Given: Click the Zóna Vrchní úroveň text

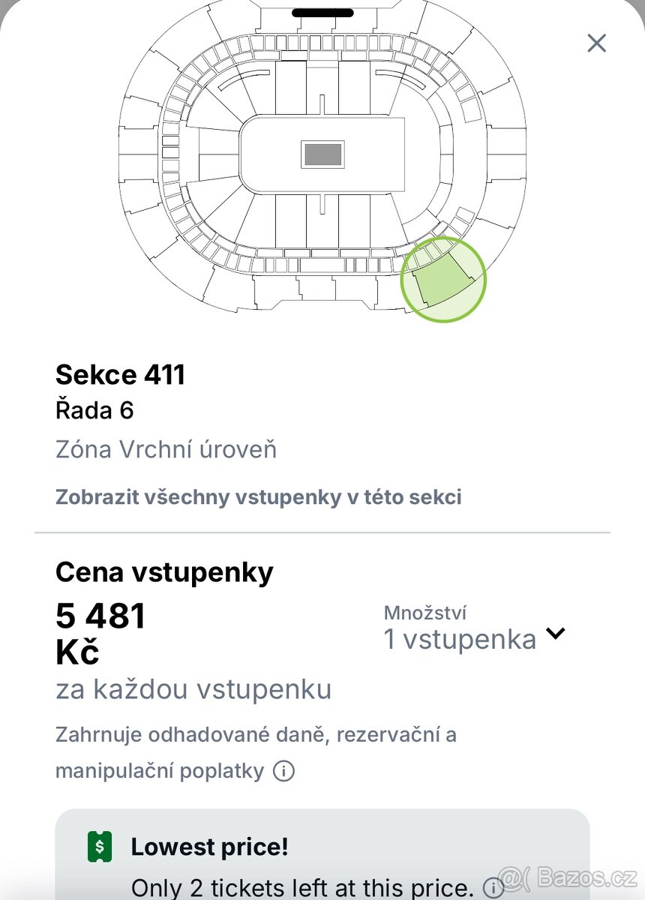Looking at the screenshot, I should (166, 449).
